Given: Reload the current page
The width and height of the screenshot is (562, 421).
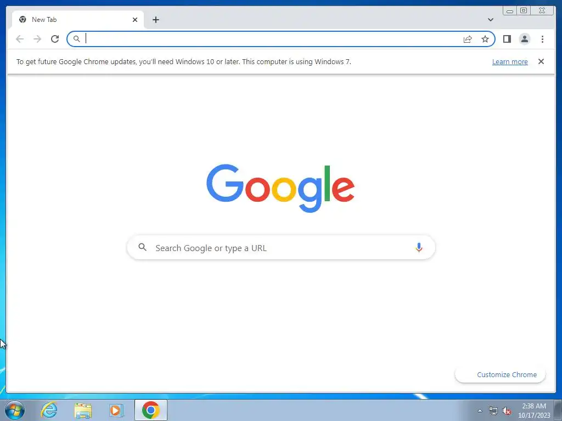Looking at the screenshot, I should [x=55, y=39].
